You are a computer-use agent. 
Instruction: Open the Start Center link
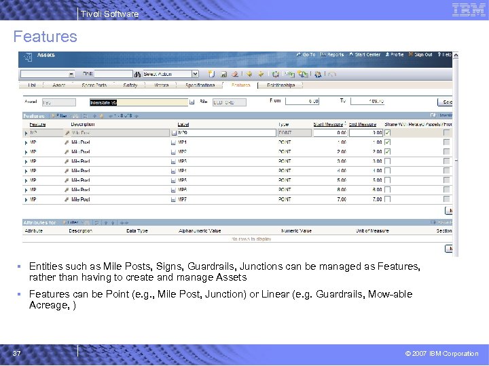365,54
